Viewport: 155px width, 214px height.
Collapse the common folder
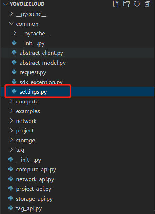tap(11, 24)
